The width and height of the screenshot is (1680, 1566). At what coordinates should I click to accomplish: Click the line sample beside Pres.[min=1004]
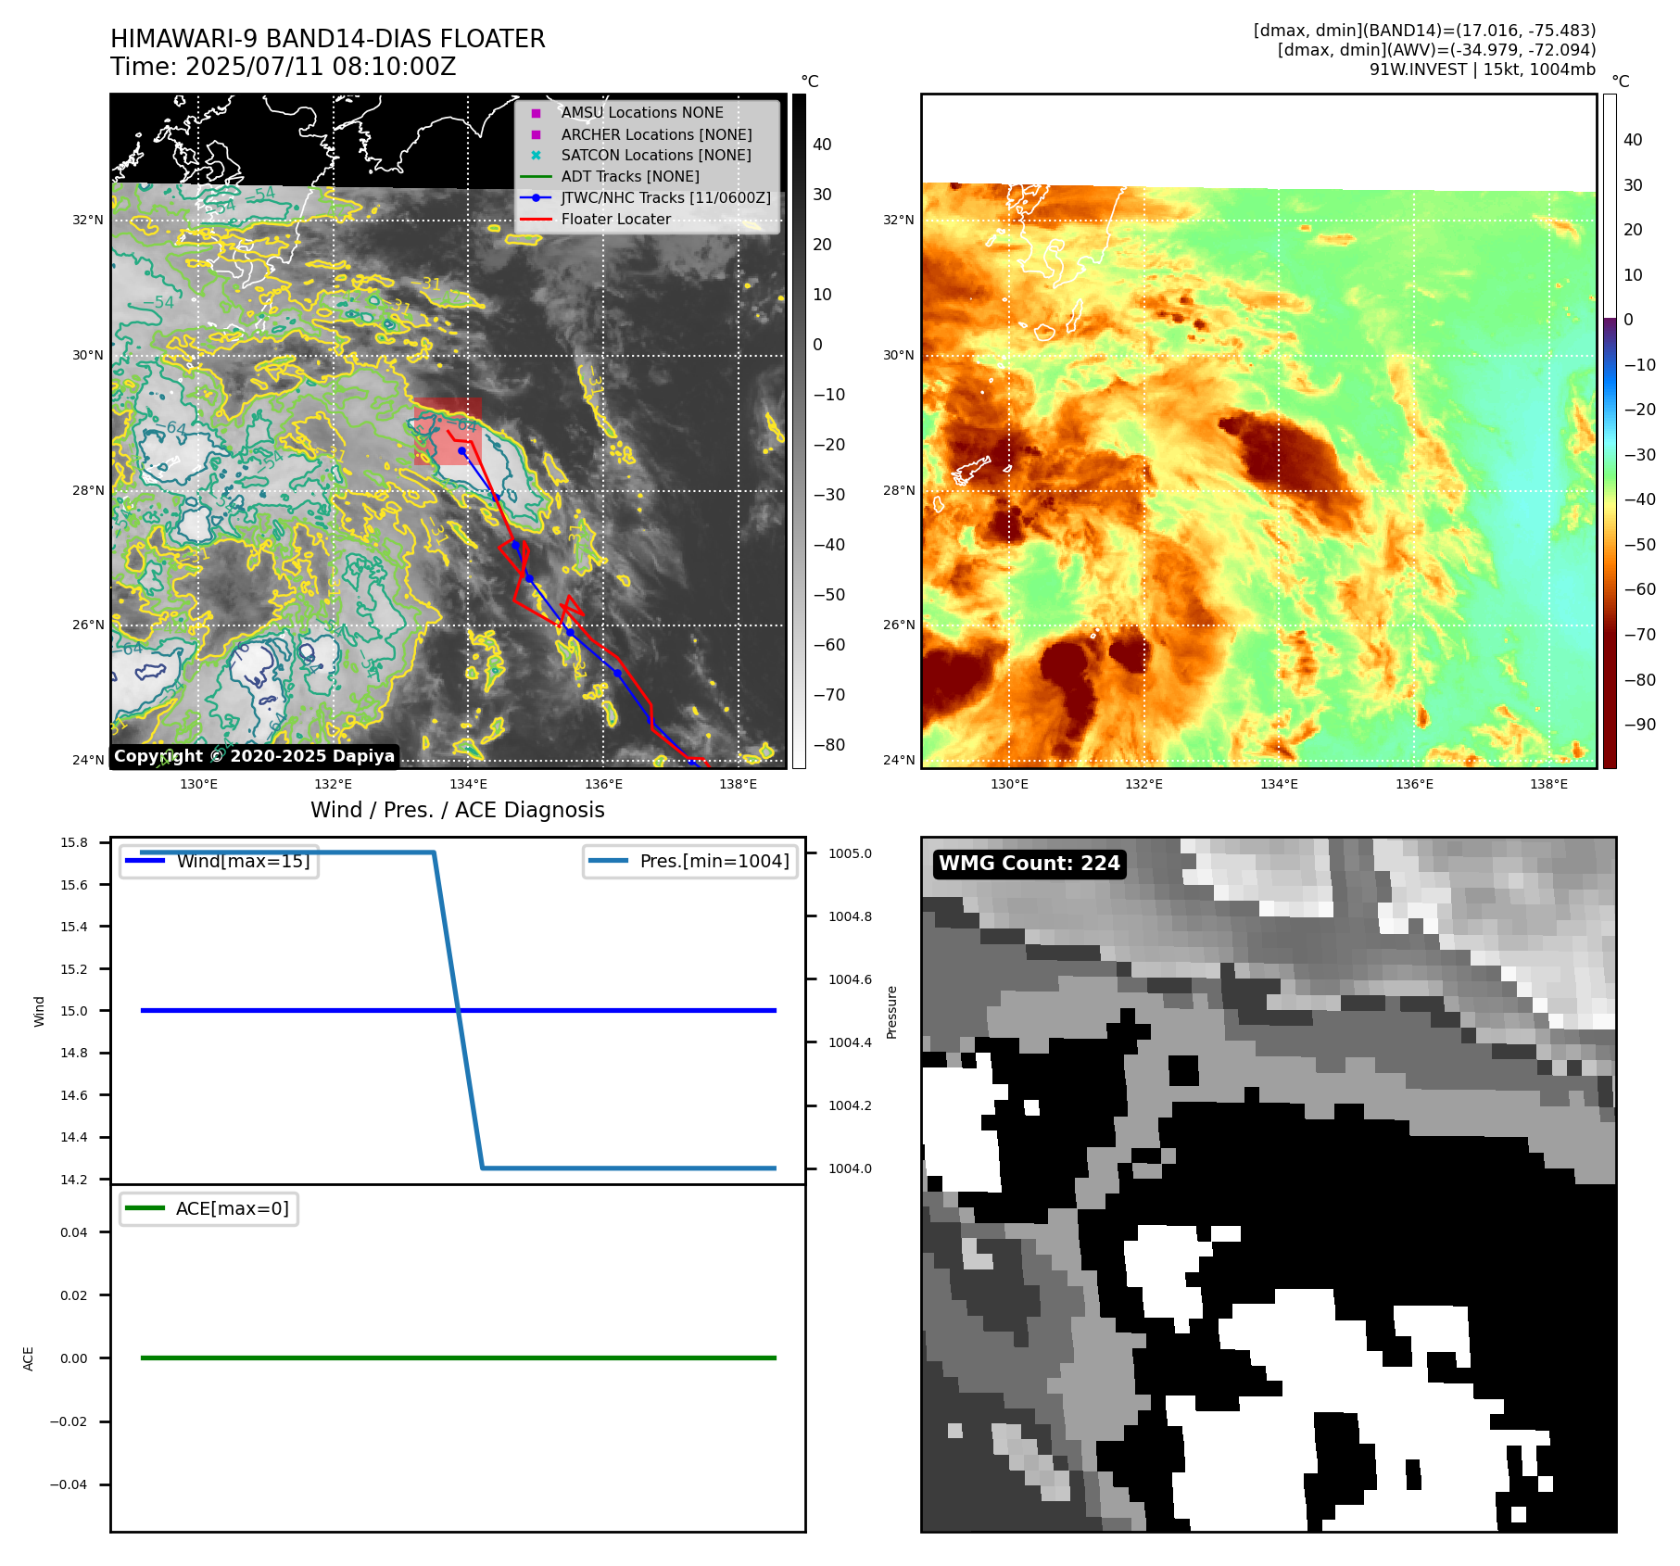tap(609, 861)
